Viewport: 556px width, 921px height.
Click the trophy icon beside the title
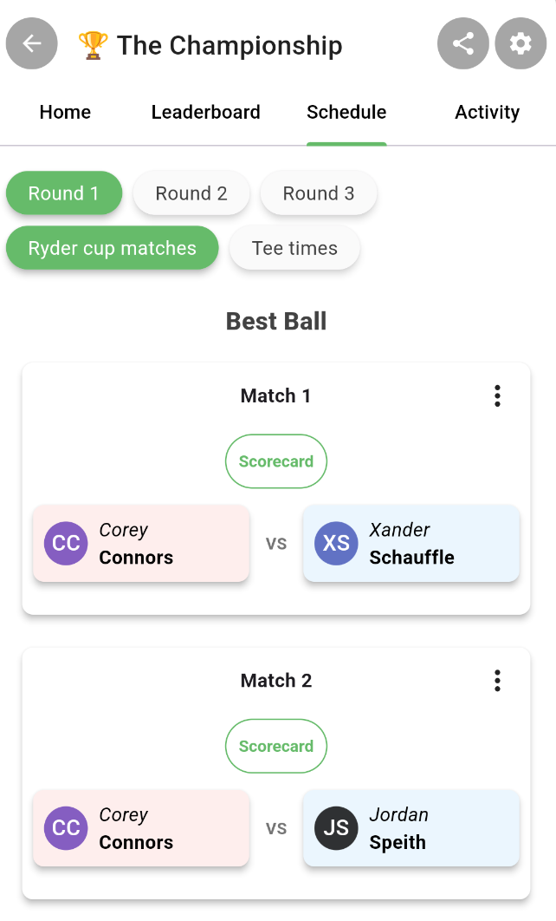pyautogui.click(x=93, y=45)
